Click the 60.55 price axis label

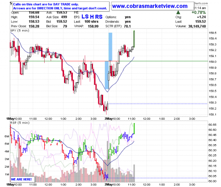tap(213, 125)
